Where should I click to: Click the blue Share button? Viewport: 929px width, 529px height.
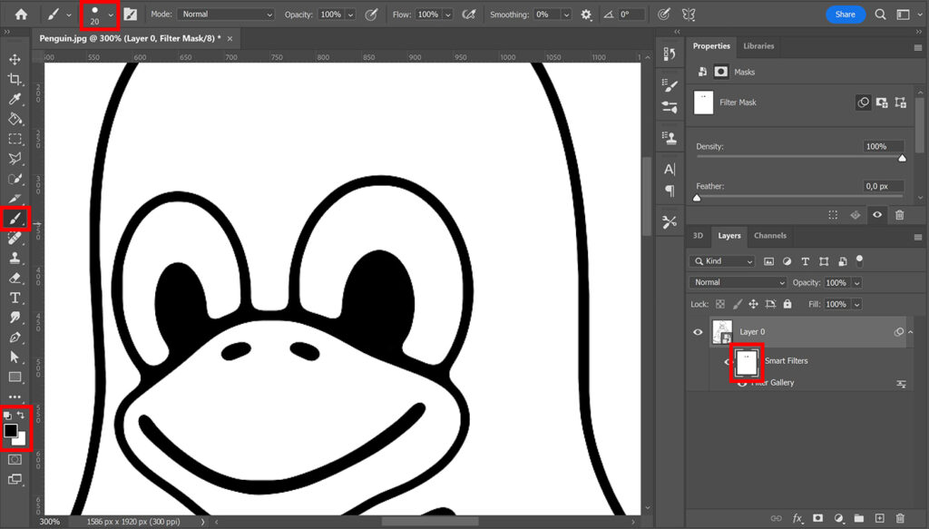coord(846,15)
